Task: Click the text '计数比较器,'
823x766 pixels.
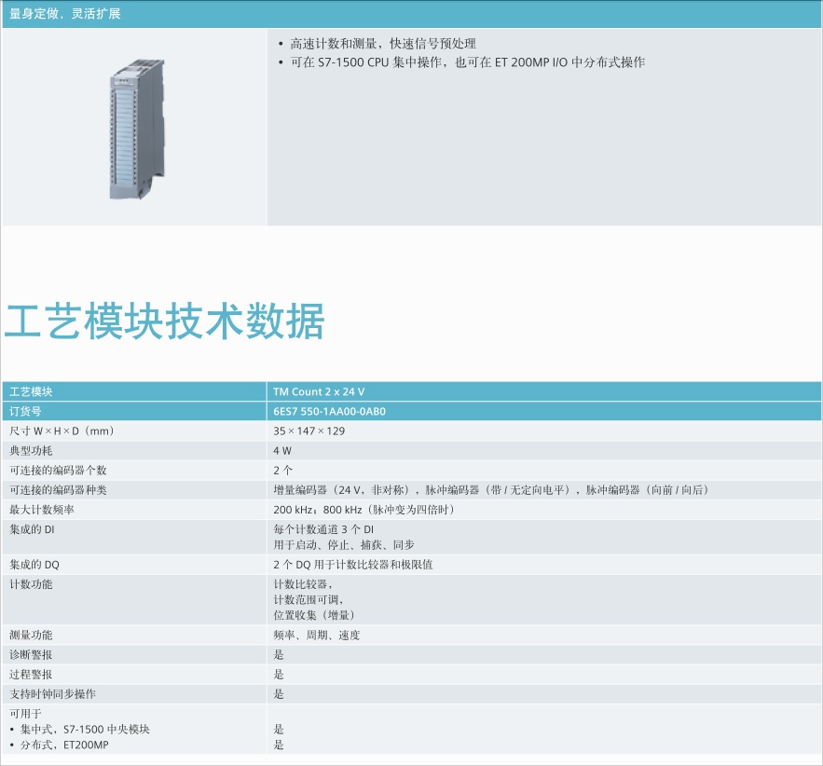Action: pyautogui.click(x=303, y=584)
